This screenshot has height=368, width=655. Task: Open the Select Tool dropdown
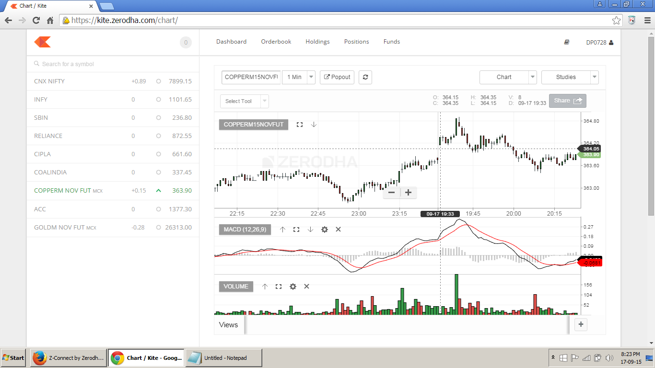(244, 101)
